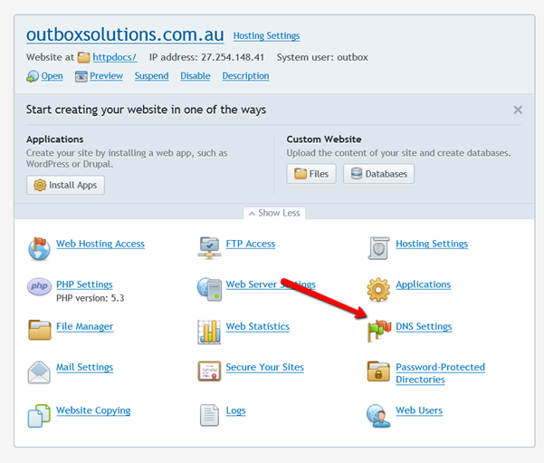
Task: Click the Logs document icon
Action: (209, 415)
